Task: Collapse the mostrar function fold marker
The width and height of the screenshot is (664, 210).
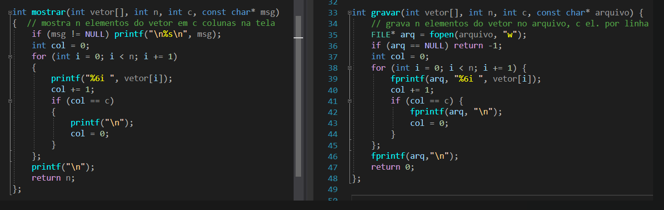Action: point(10,12)
